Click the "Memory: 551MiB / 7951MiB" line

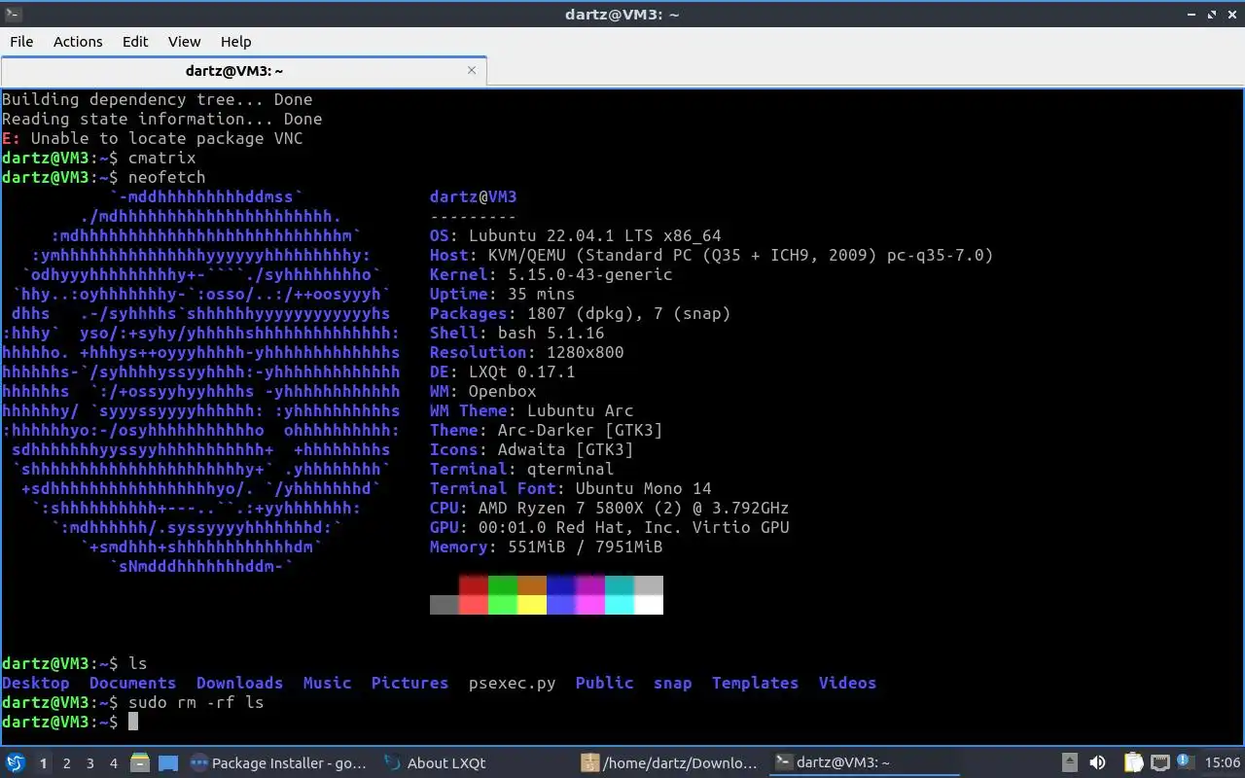coord(547,547)
